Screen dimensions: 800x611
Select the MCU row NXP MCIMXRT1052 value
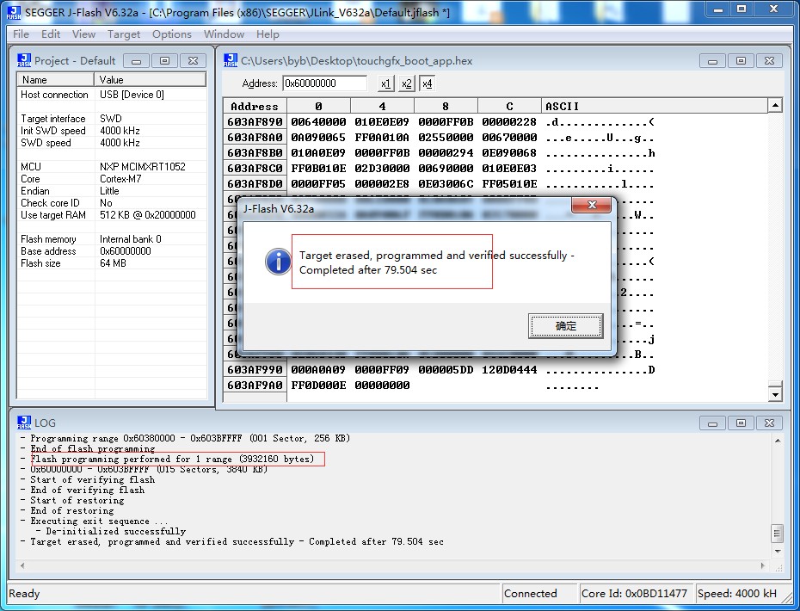click(142, 166)
